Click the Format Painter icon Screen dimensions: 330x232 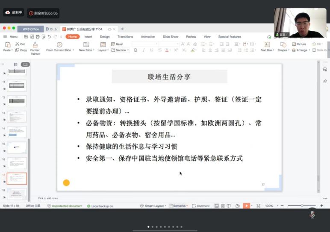coord(35,45)
